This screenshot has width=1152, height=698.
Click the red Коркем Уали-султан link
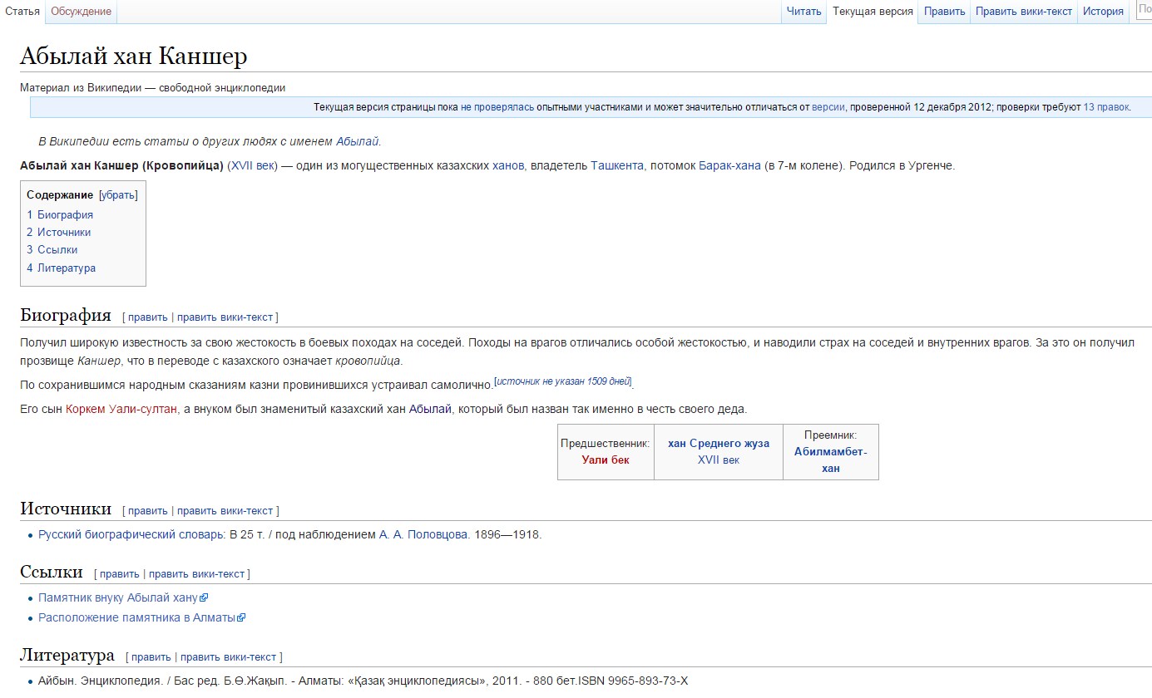tap(121, 409)
